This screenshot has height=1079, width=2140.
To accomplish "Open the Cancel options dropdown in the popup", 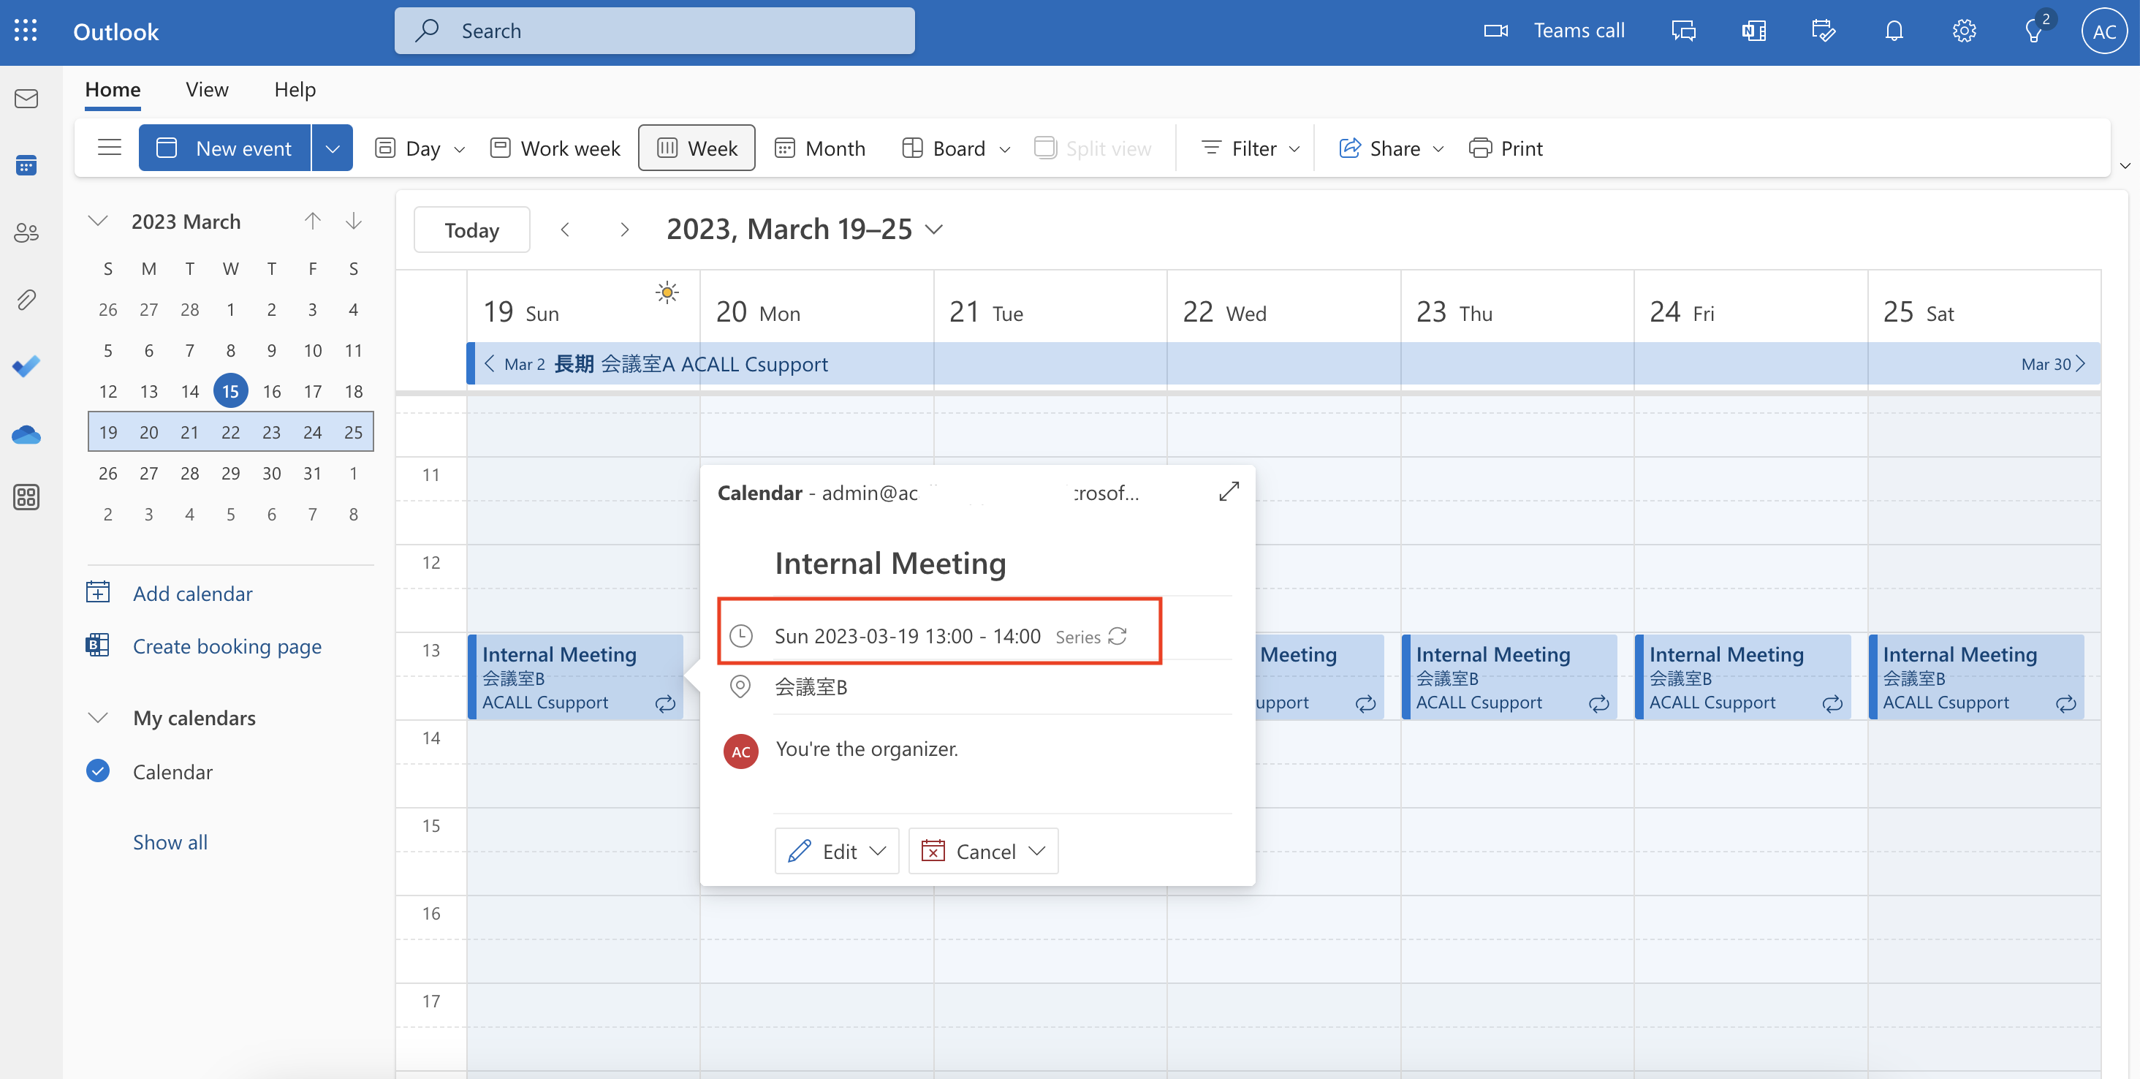I will pos(1037,851).
